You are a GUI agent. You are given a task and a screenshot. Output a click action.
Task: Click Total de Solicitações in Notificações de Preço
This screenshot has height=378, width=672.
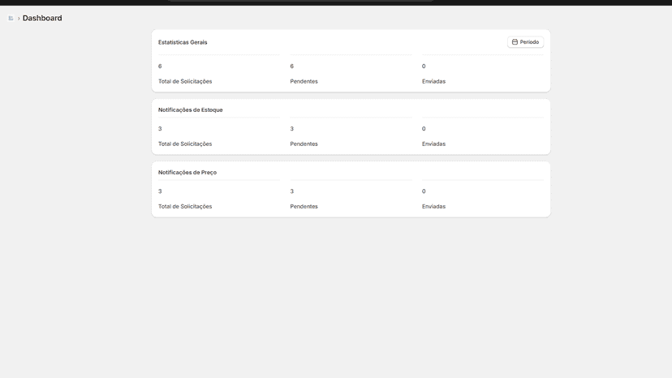click(x=185, y=207)
